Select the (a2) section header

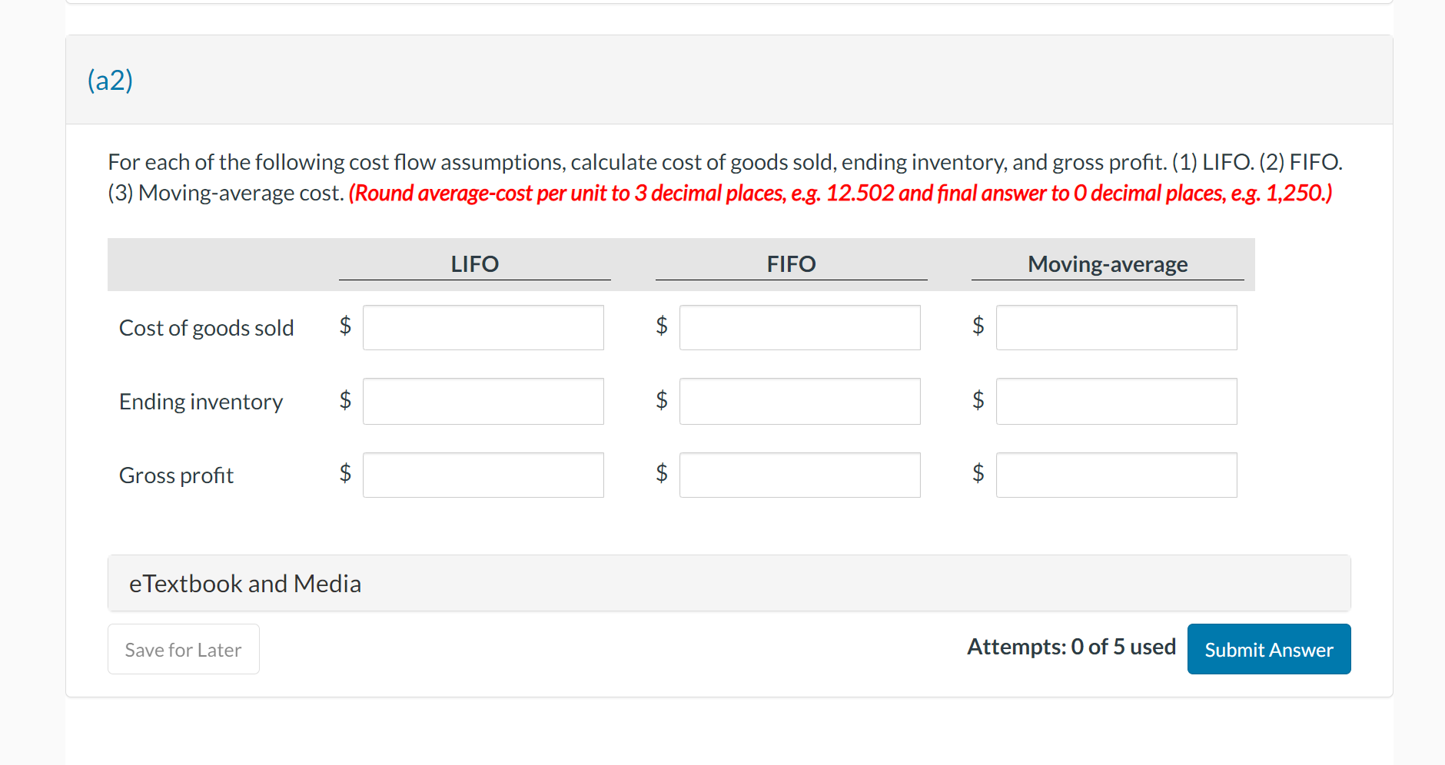(110, 80)
